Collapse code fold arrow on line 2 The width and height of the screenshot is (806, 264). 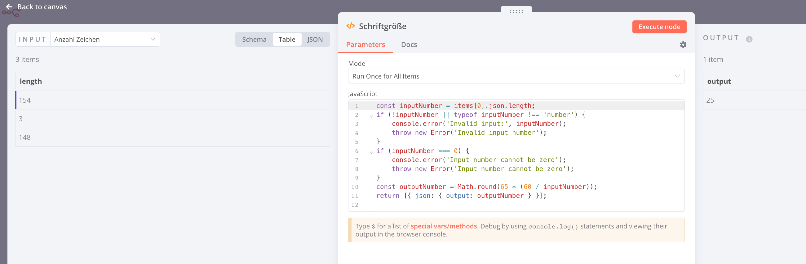[371, 116]
